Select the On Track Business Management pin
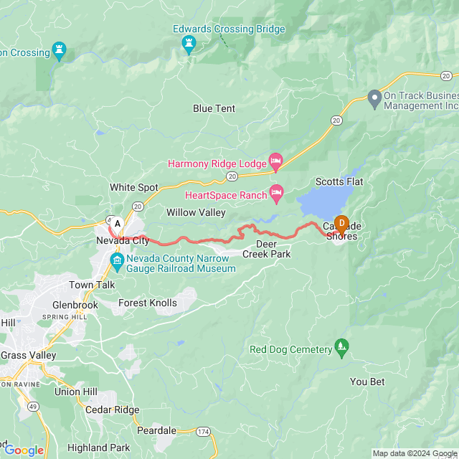The height and width of the screenshot is (459, 459). click(x=374, y=100)
